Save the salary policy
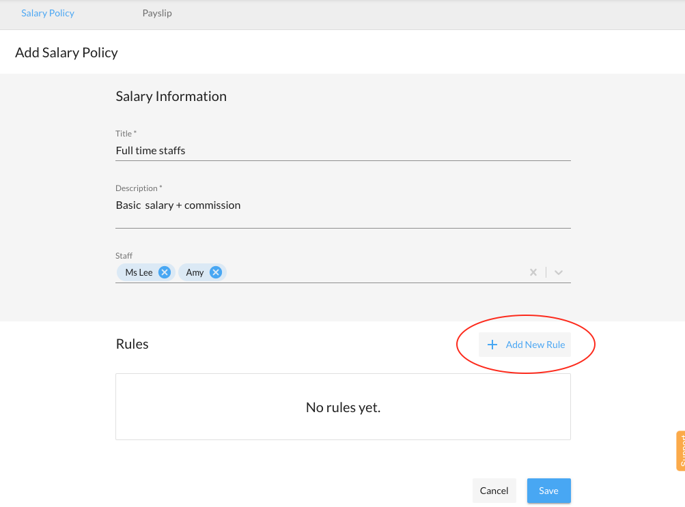 point(548,491)
